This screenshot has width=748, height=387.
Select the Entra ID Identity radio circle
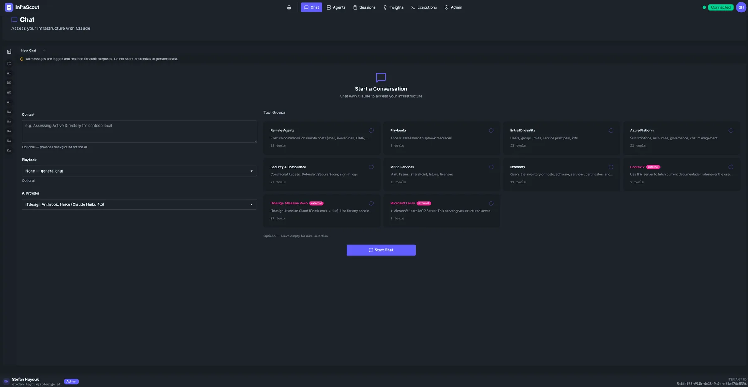pos(611,131)
